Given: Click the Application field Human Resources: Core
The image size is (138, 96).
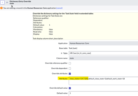Looking at the screenshot, I should tap(103, 43).
